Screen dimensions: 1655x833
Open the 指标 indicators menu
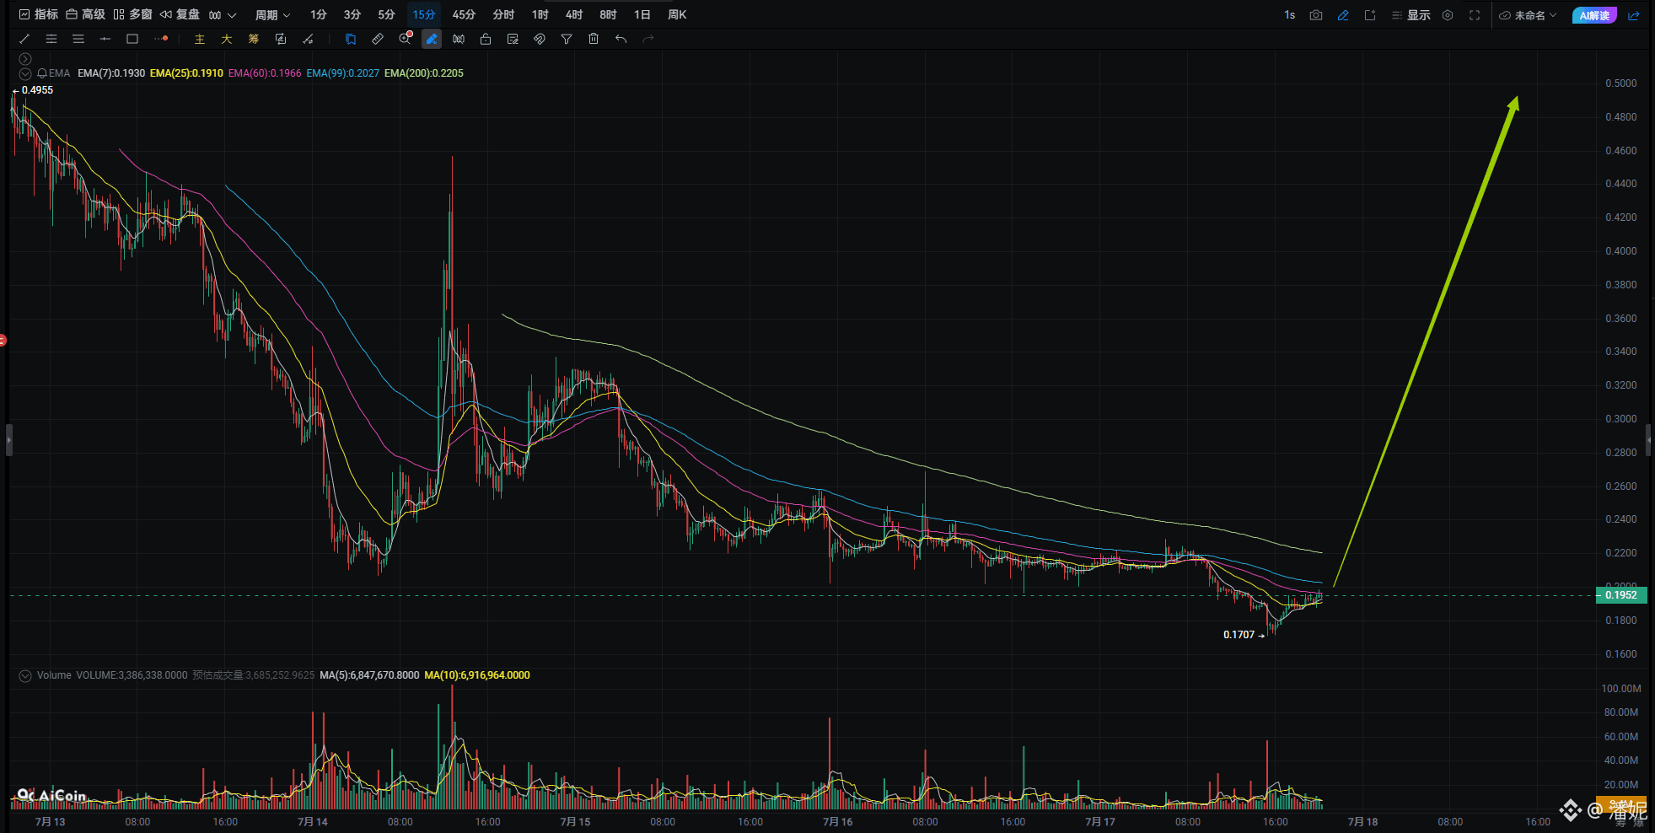click(x=39, y=14)
